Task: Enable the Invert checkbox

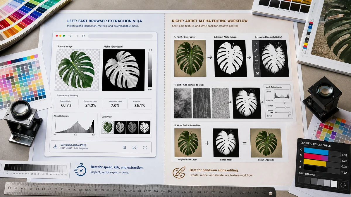Action: pos(290,116)
